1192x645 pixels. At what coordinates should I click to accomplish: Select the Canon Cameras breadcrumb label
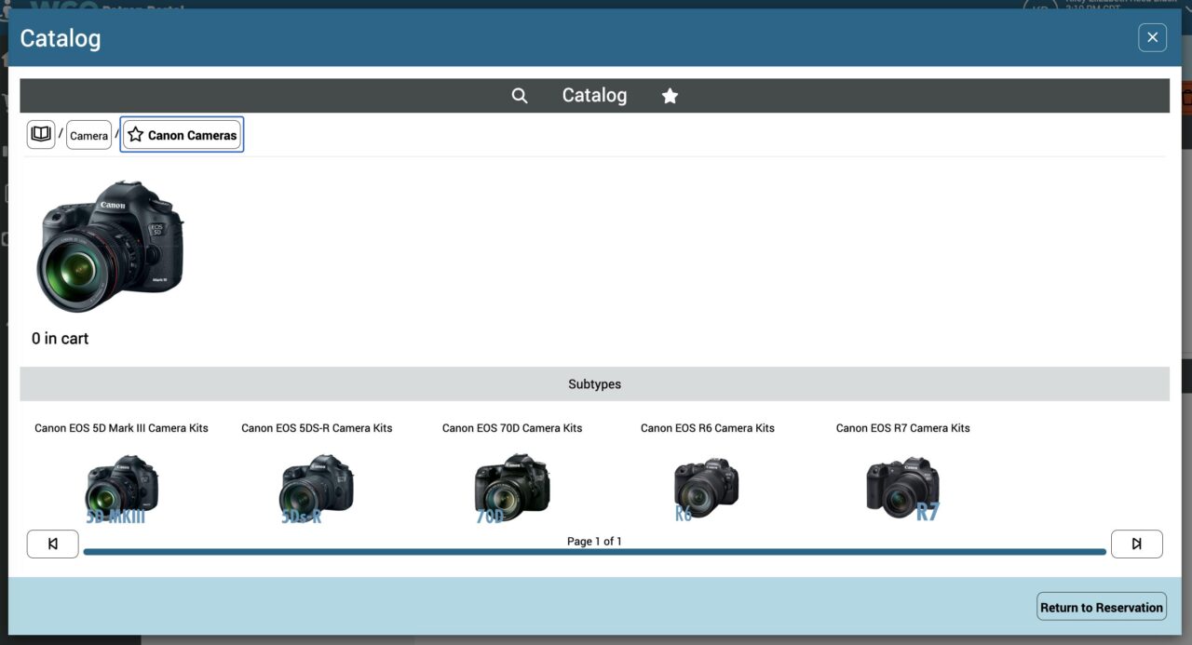point(192,135)
